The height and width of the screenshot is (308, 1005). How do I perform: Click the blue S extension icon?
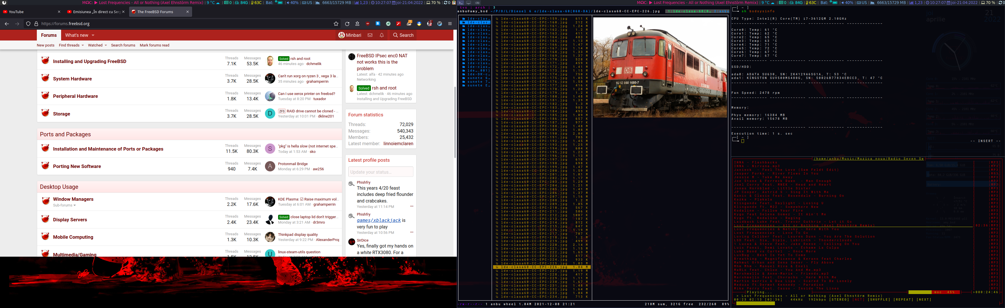click(378, 24)
